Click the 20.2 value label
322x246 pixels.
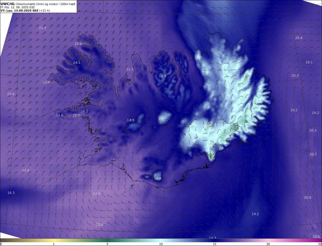coord(294,110)
